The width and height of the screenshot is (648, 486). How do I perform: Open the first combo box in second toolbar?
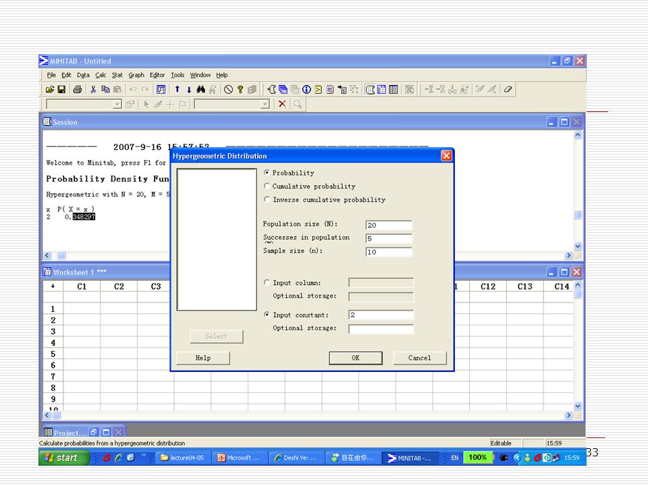tap(117, 105)
